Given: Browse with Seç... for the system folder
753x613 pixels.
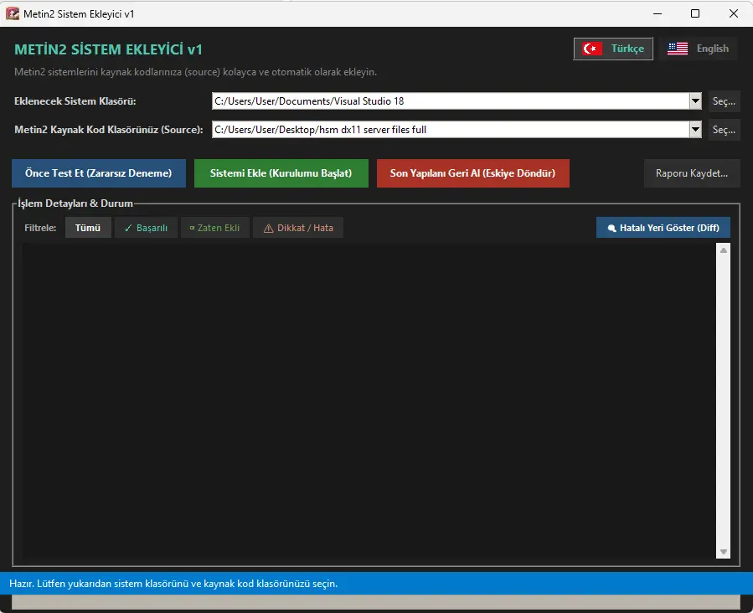Looking at the screenshot, I should (x=725, y=101).
